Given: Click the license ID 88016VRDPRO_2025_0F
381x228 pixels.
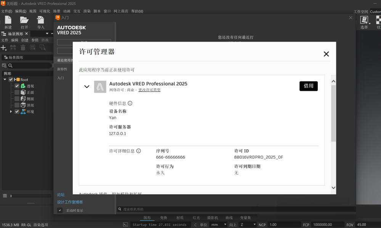Looking at the screenshot, I should pos(259,157).
